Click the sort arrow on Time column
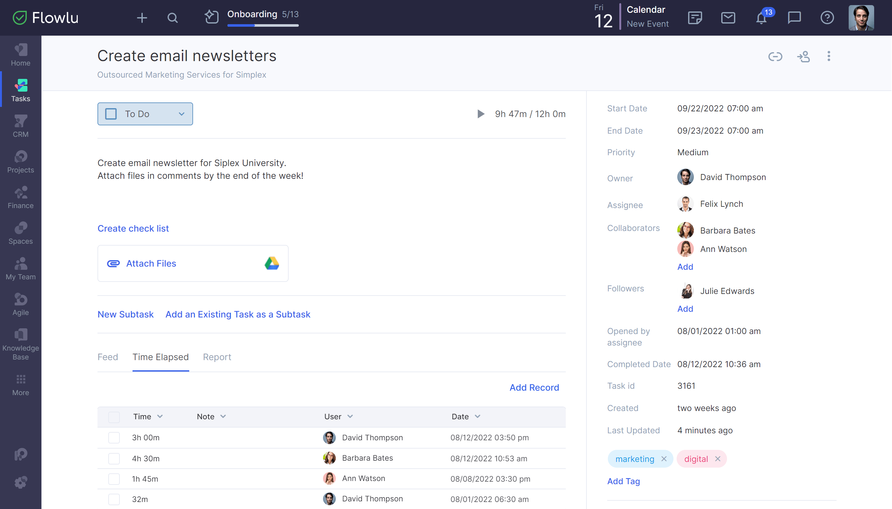This screenshot has width=892, height=509. pyautogui.click(x=161, y=417)
